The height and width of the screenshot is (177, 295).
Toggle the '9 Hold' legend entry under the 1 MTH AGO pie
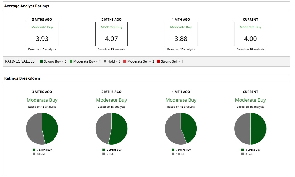[178, 154]
